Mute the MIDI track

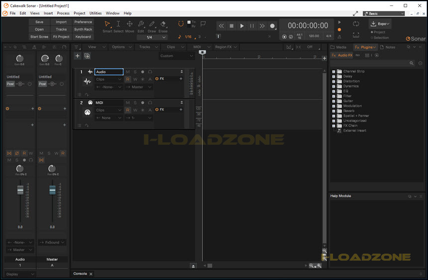(128, 102)
